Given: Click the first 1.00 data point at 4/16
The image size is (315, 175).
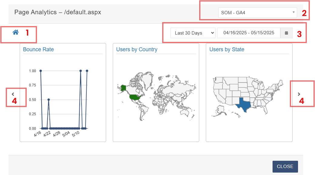Looking at the screenshot, I should tap(41, 71).
